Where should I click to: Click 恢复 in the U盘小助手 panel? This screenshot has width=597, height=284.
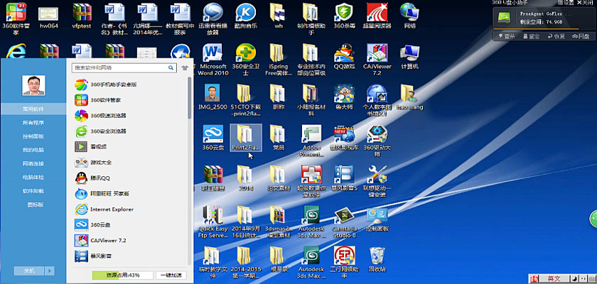tap(556, 36)
